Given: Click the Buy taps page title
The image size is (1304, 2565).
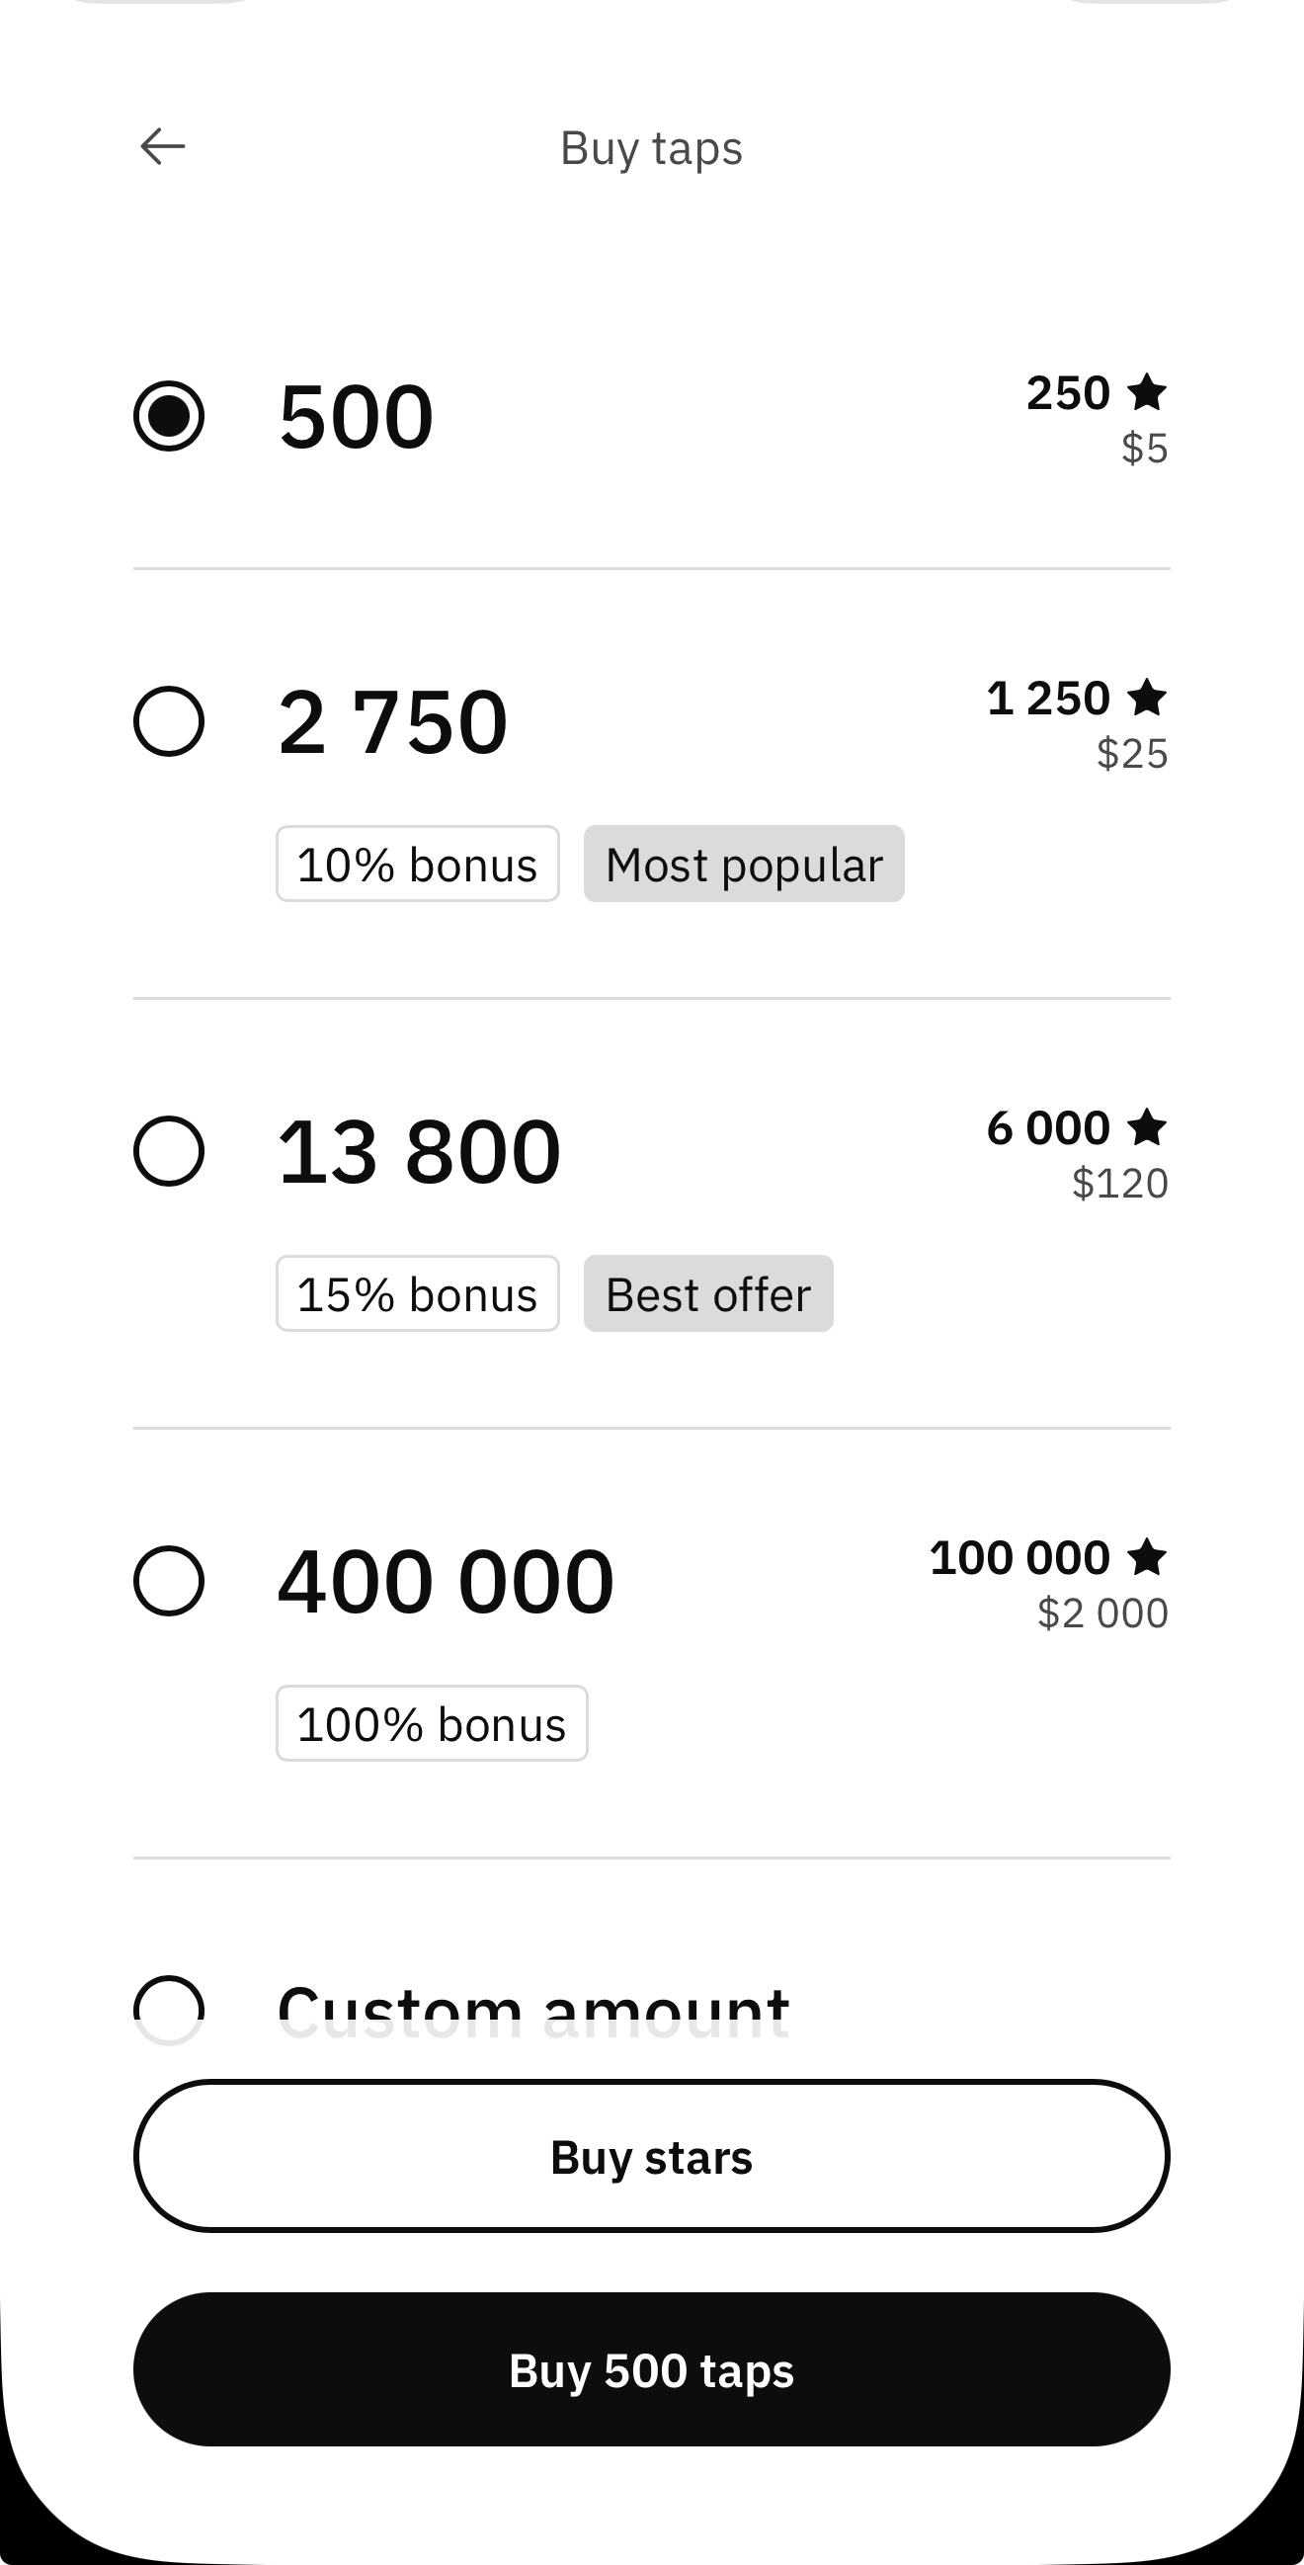Looking at the screenshot, I should [651, 148].
